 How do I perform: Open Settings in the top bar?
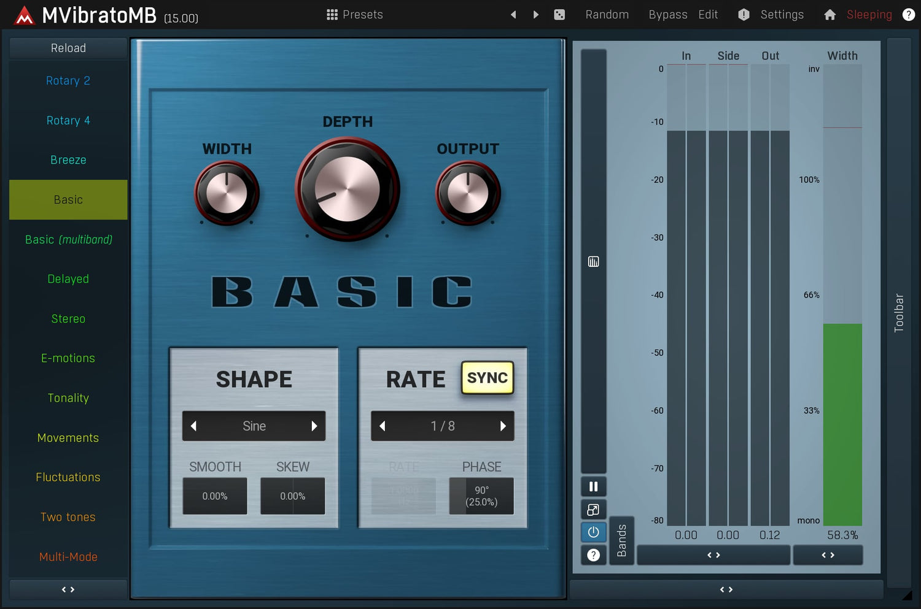click(x=781, y=15)
